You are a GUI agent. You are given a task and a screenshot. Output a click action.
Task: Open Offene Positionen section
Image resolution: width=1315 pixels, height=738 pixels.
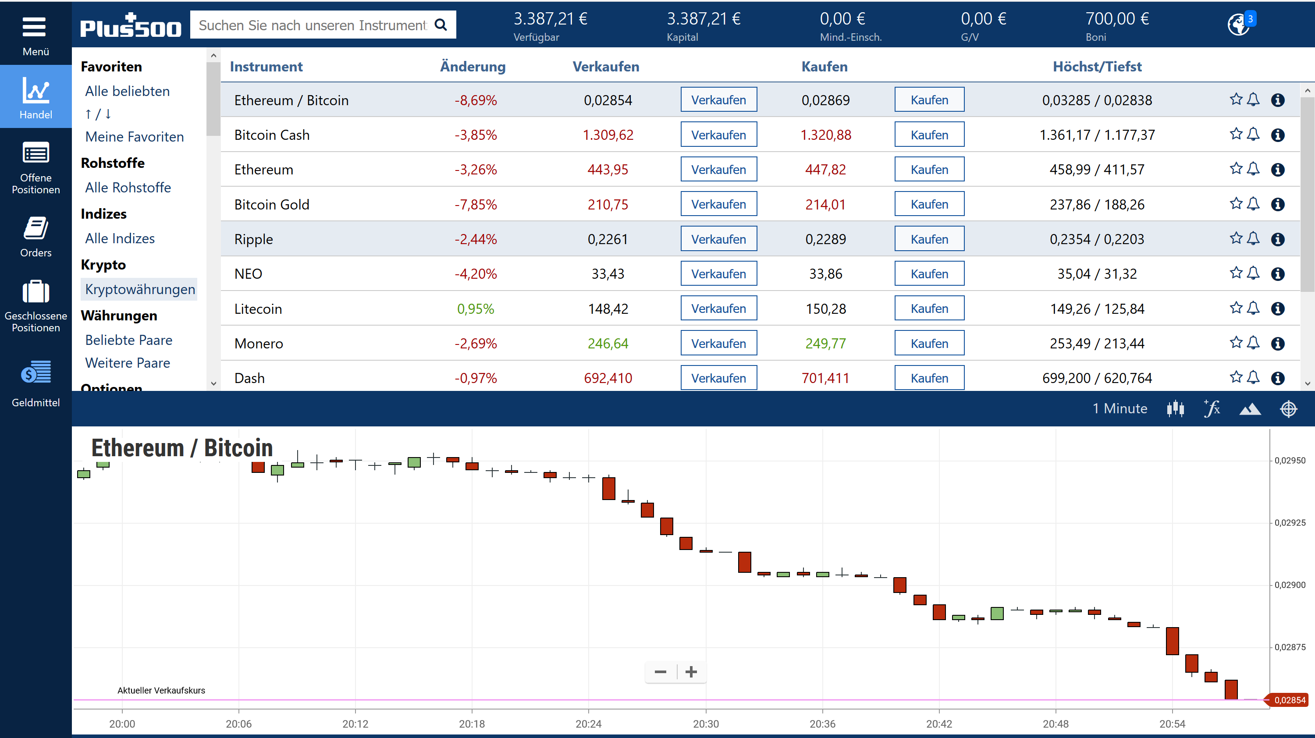36,168
